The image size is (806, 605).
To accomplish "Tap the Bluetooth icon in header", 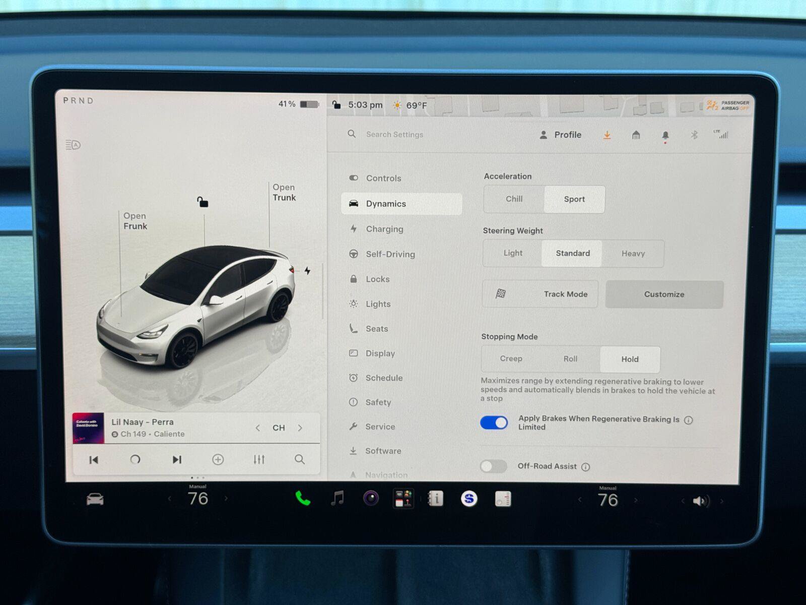I will coord(694,135).
